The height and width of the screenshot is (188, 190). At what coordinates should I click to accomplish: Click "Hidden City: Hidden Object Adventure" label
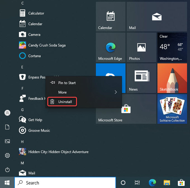coord(58,152)
